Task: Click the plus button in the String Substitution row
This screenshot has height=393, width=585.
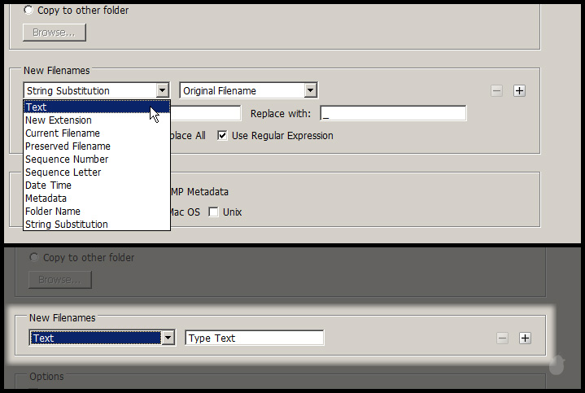Action: (520, 91)
